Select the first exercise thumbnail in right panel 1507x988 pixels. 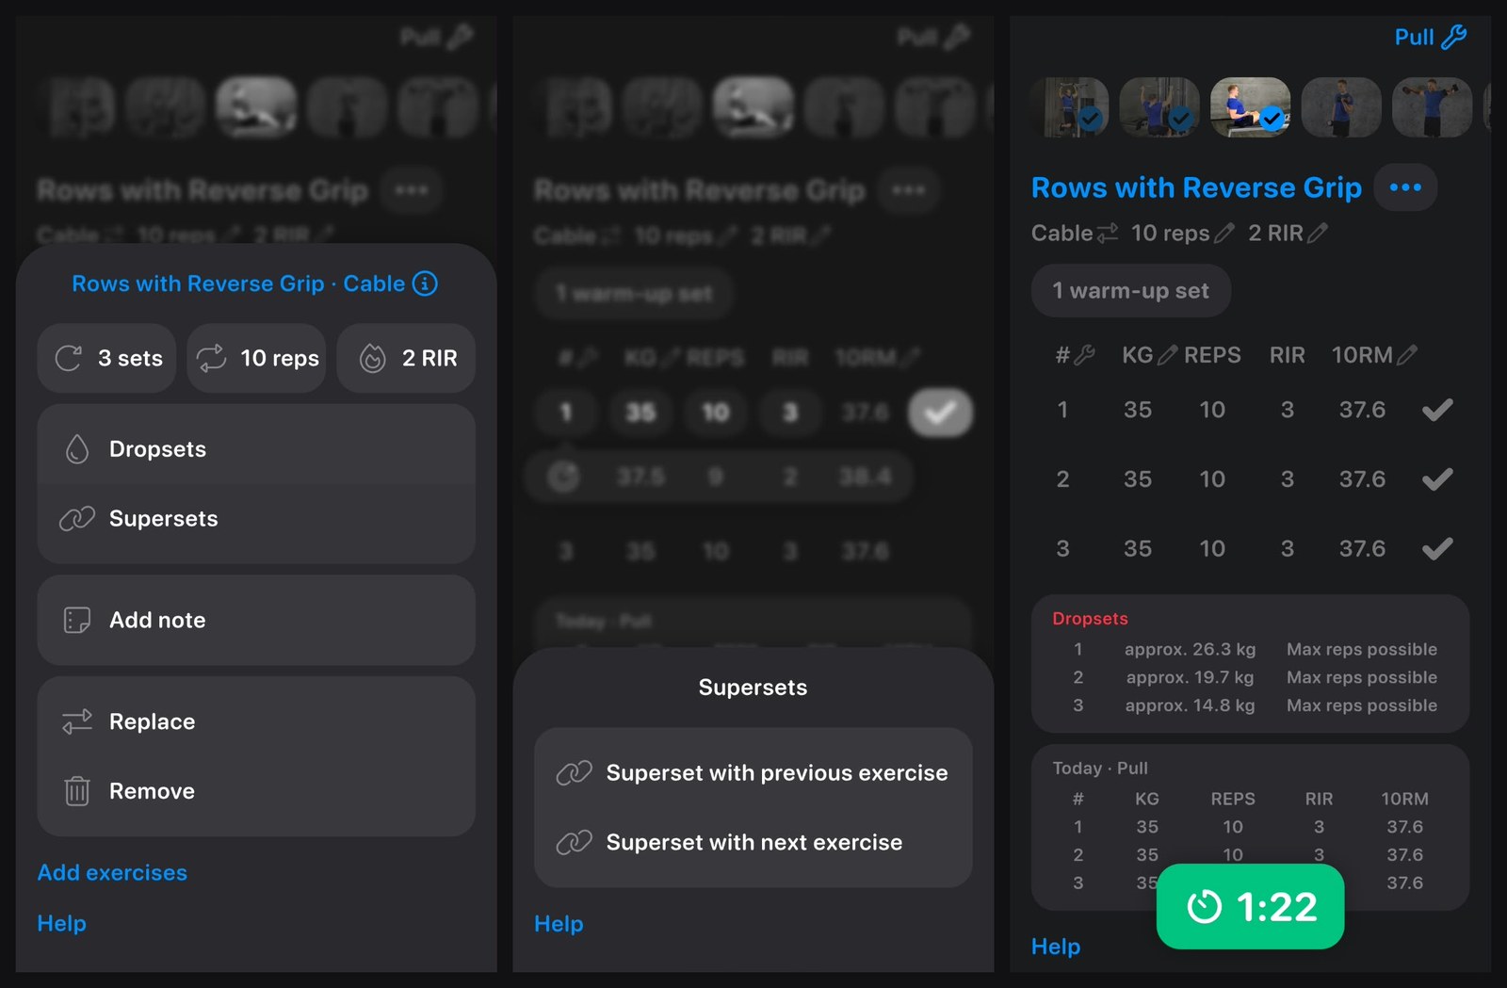click(1070, 107)
